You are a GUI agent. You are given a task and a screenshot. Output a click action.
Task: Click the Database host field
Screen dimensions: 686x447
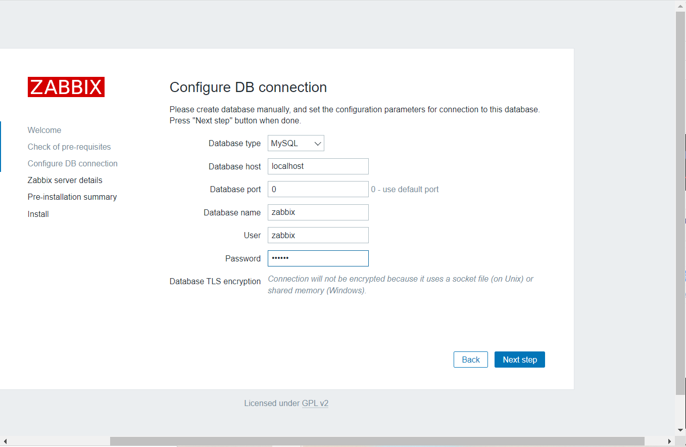click(x=318, y=166)
